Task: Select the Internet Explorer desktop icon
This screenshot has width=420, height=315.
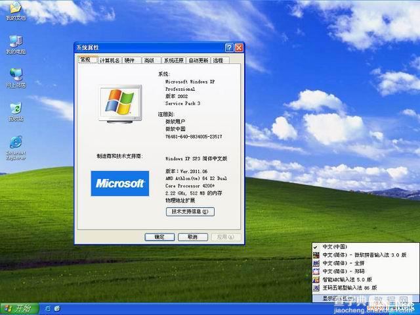Action: click(16, 148)
